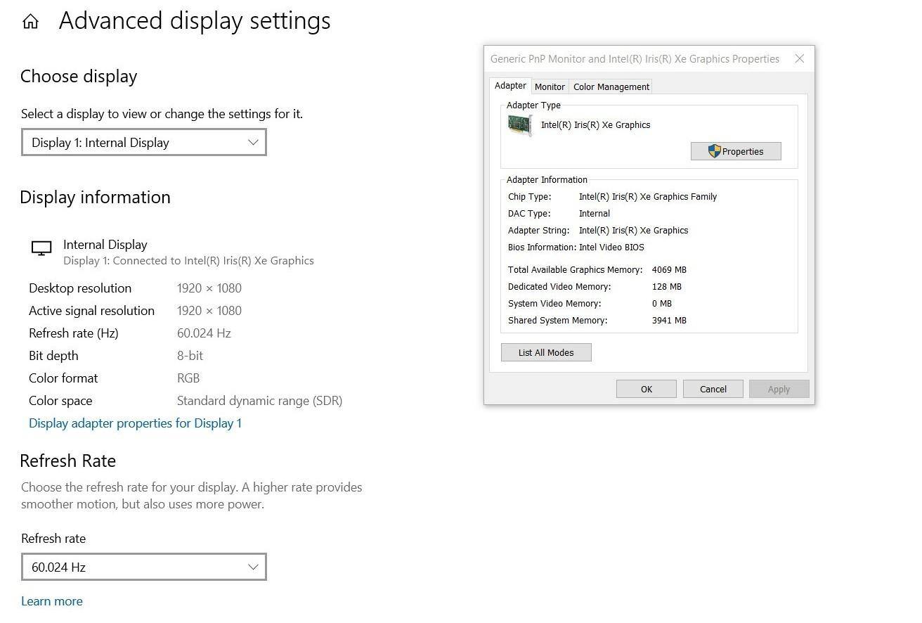Open Display adapter properties for Display 1
Screen dimensions: 922x623
click(135, 423)
